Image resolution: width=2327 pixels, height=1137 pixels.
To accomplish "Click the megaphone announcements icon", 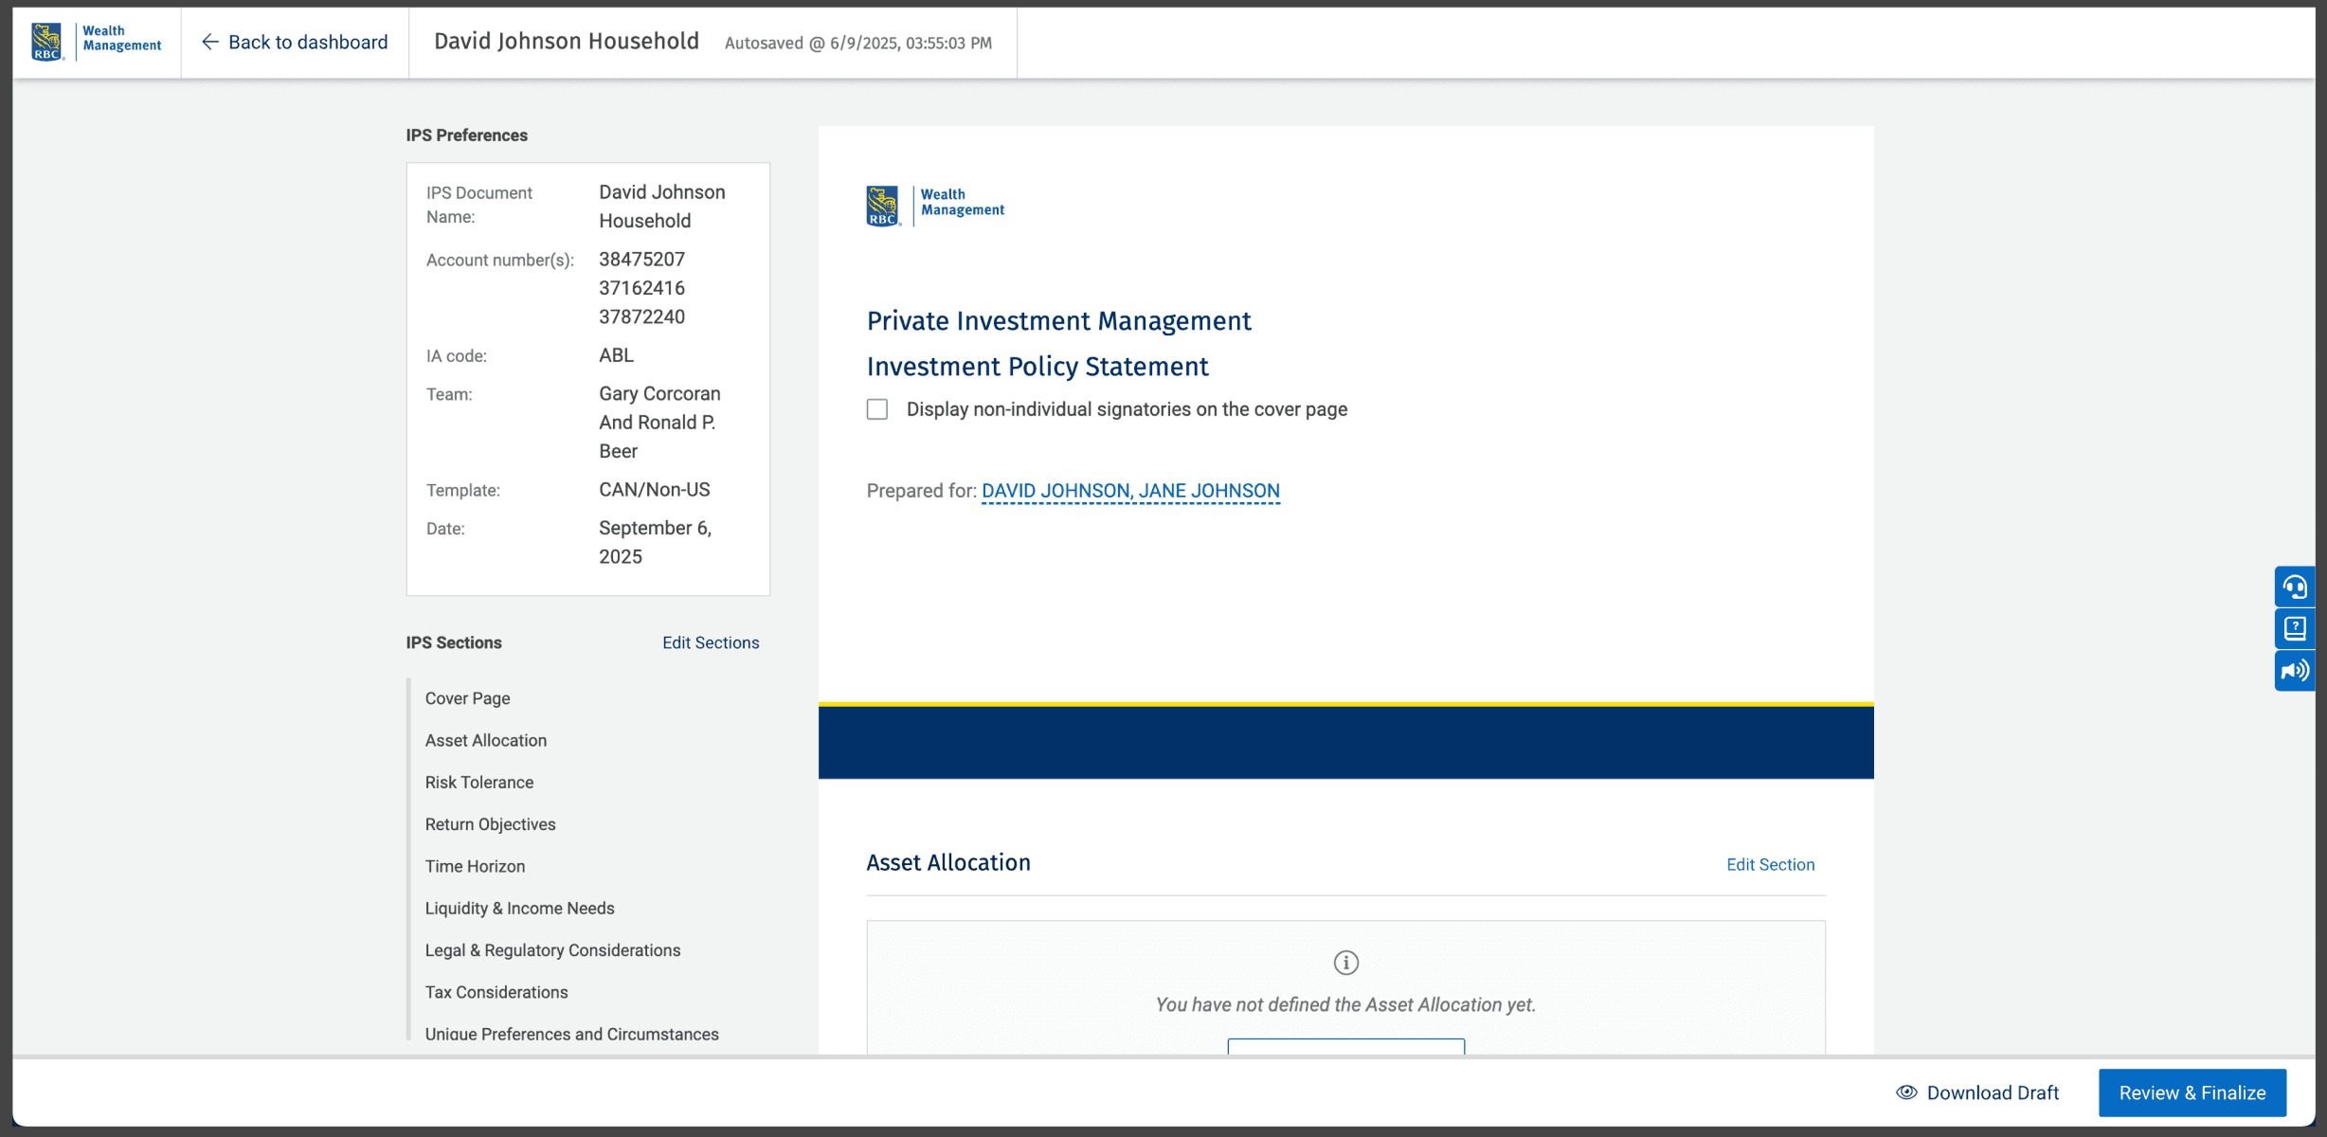I will point(2294,671).
